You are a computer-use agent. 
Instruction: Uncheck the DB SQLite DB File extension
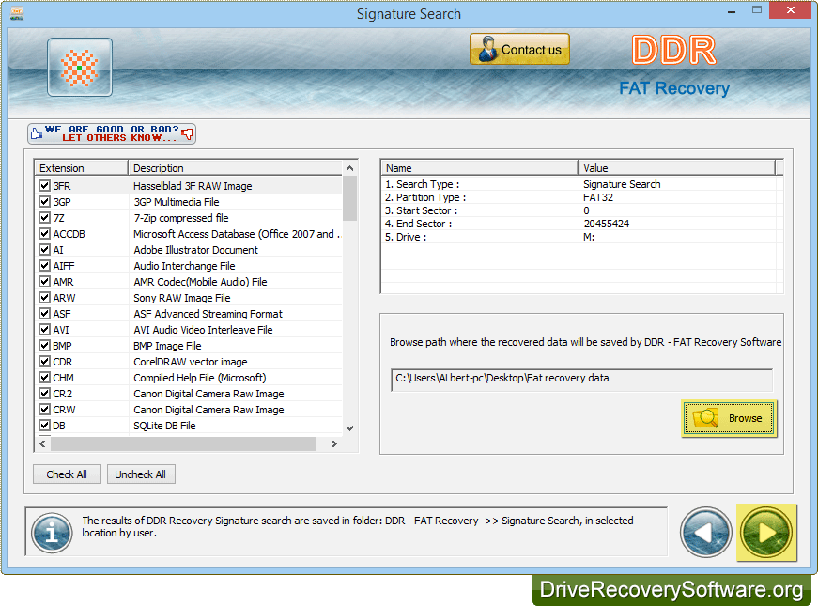click(x=44, y=426)
